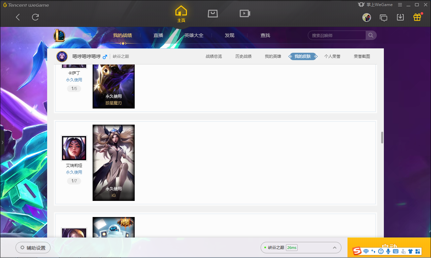The width and height of the screenshot is (431, 258).
Task: Switch to the 个人荣誉 tab
Action: [x=332, y=56]
